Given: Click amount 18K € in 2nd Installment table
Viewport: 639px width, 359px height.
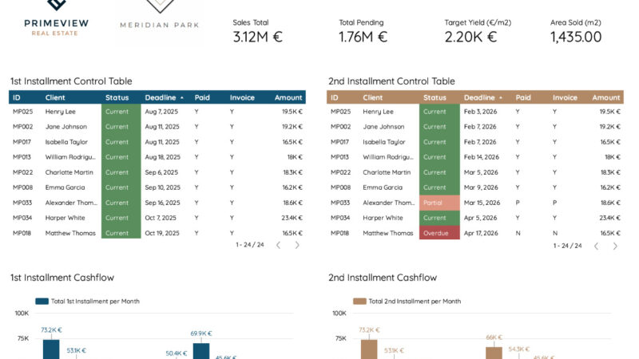Looking at the screenshot, I should pyautogui.click(x=613, y=157).
